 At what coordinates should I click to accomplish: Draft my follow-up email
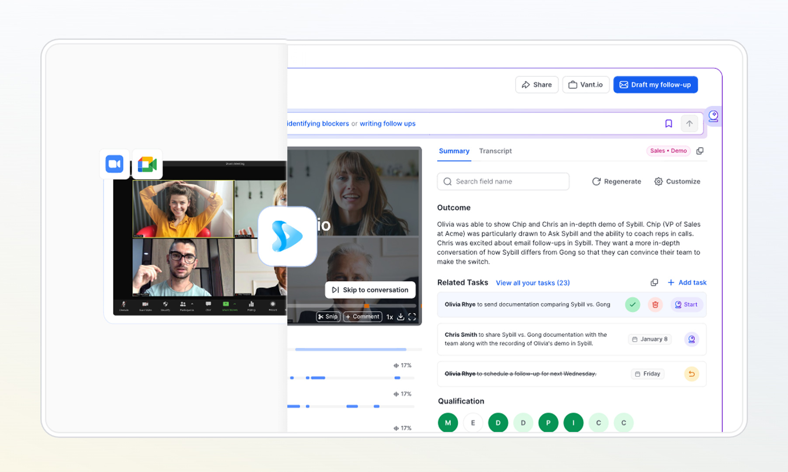(x=655, y=85)
